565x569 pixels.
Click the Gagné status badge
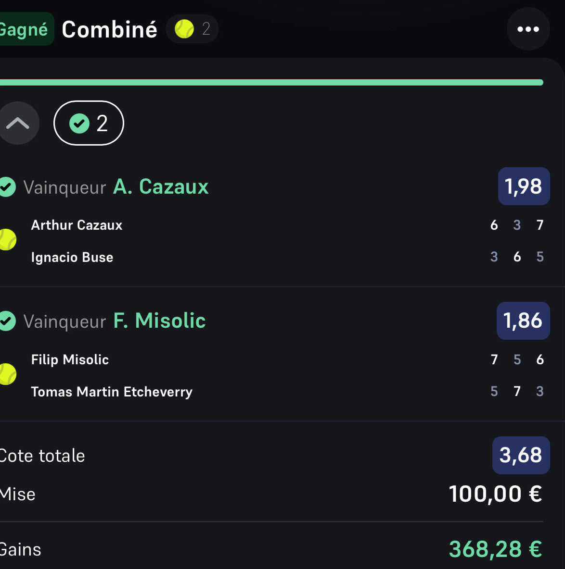[x=24, y=29]
